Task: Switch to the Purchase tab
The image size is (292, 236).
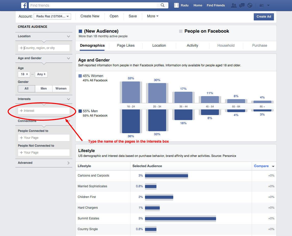Action: [259, 45]
